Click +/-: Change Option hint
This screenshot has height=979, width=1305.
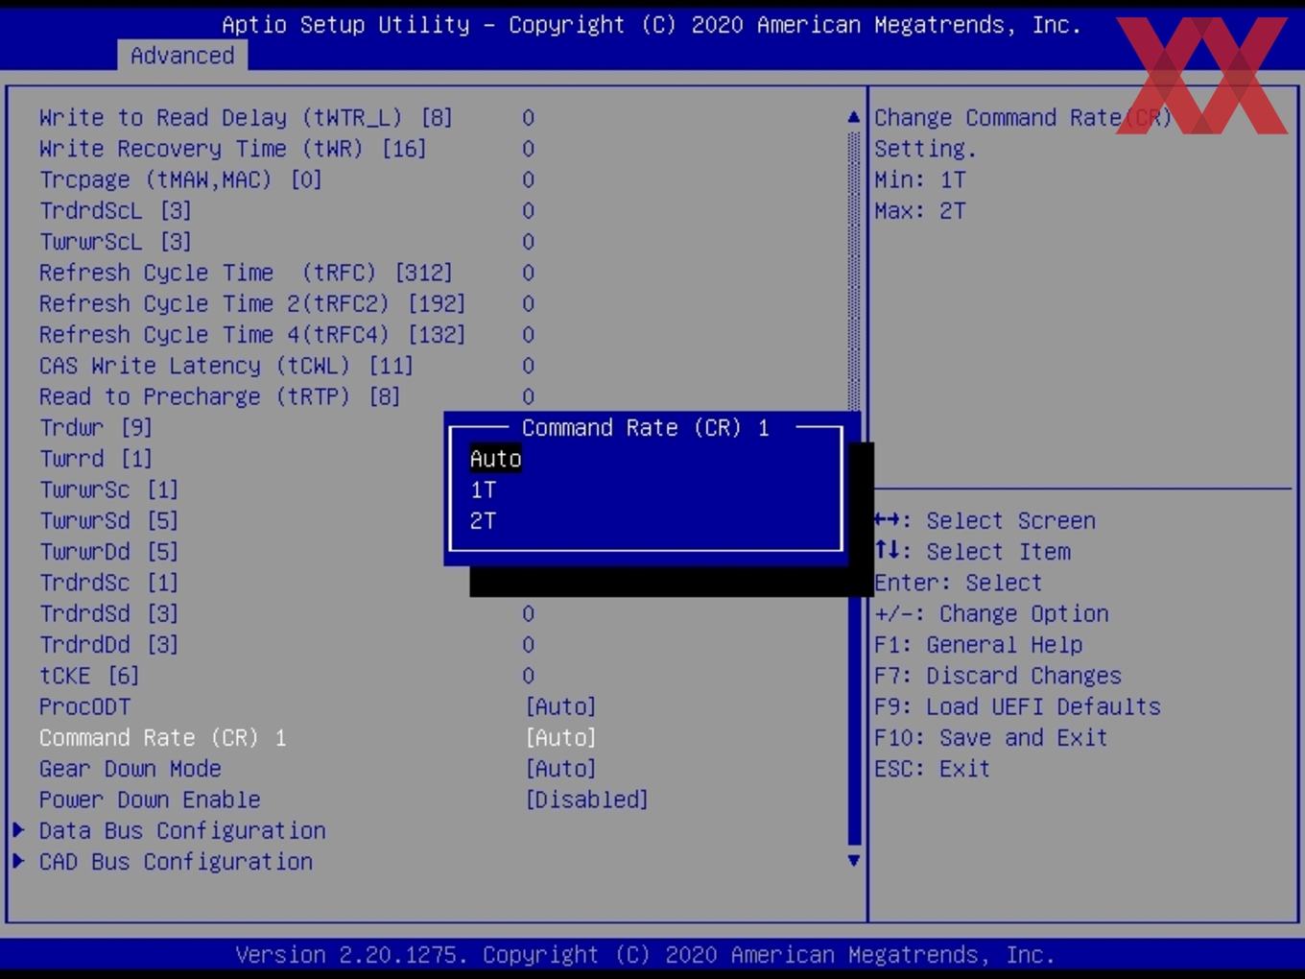991,613
